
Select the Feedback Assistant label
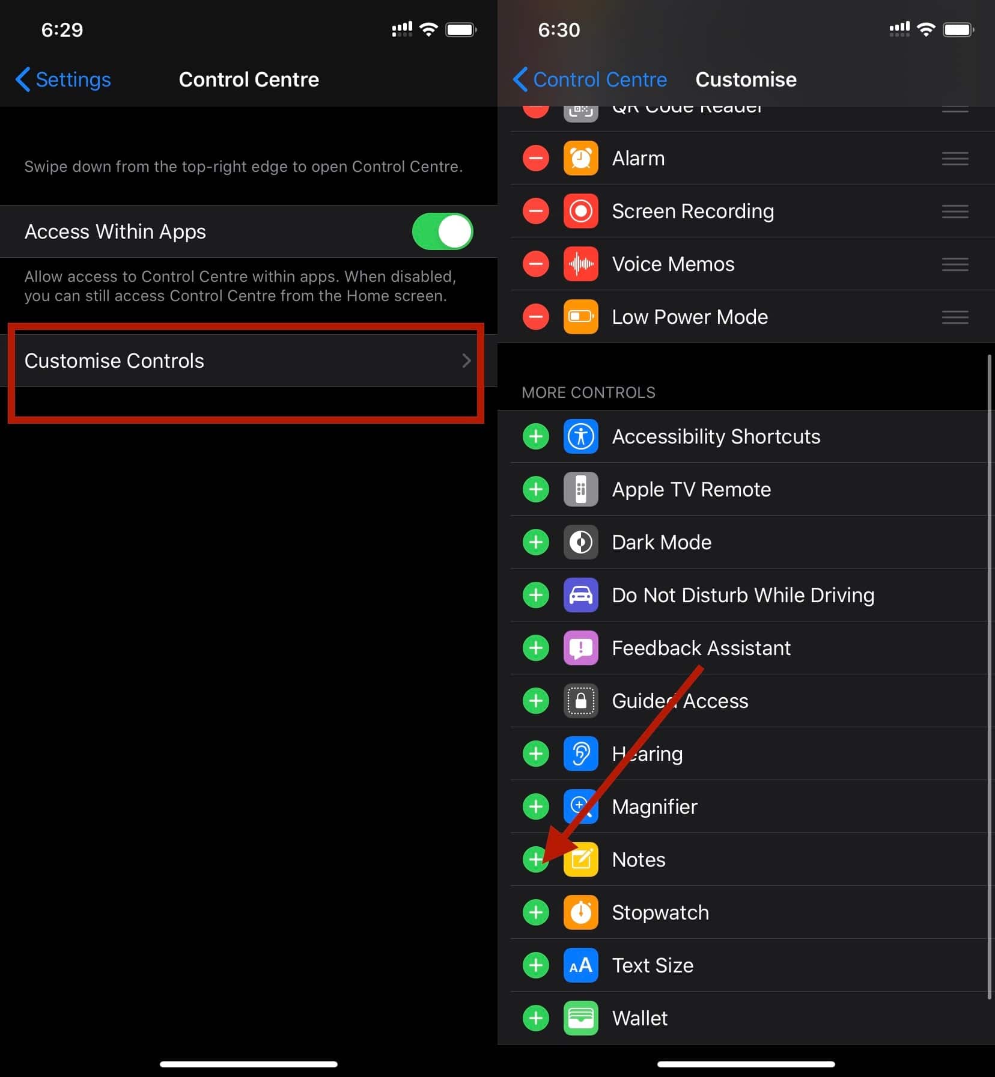[701, 648]
